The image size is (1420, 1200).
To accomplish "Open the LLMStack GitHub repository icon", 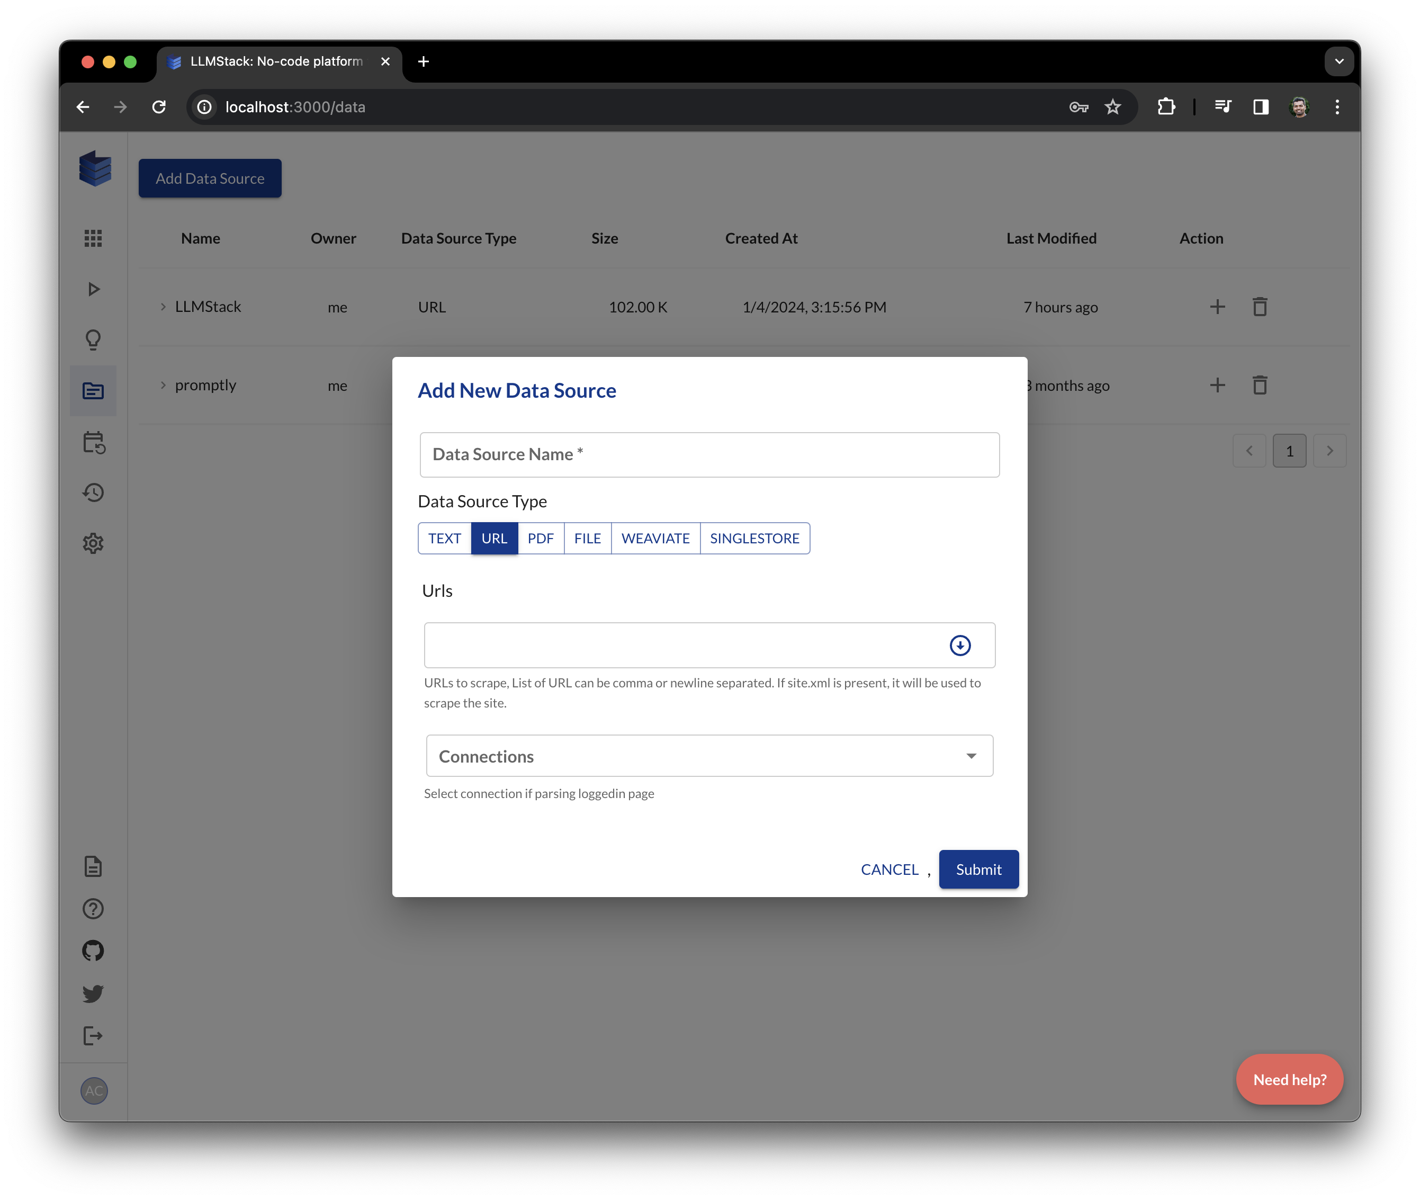I will point(93,951).
